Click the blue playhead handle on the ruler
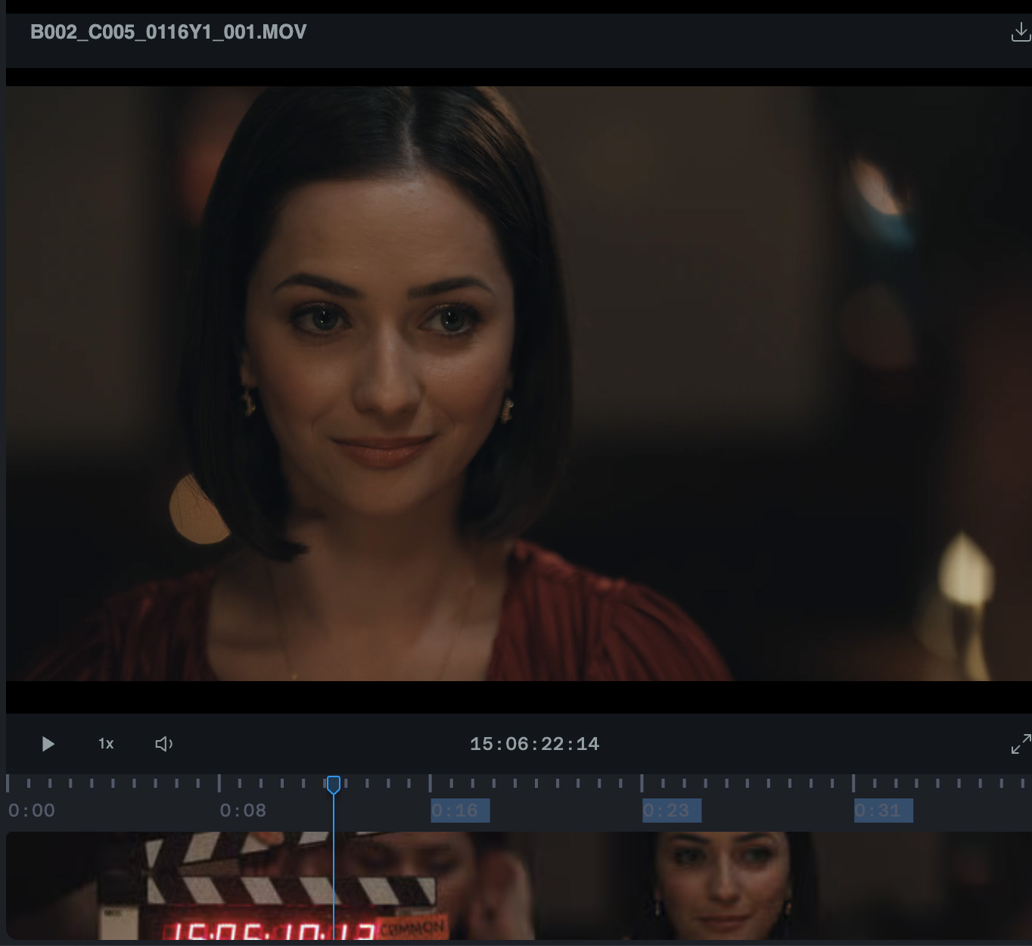Image resolution: width=1032 pixels, height=946 pixels. 333,784
